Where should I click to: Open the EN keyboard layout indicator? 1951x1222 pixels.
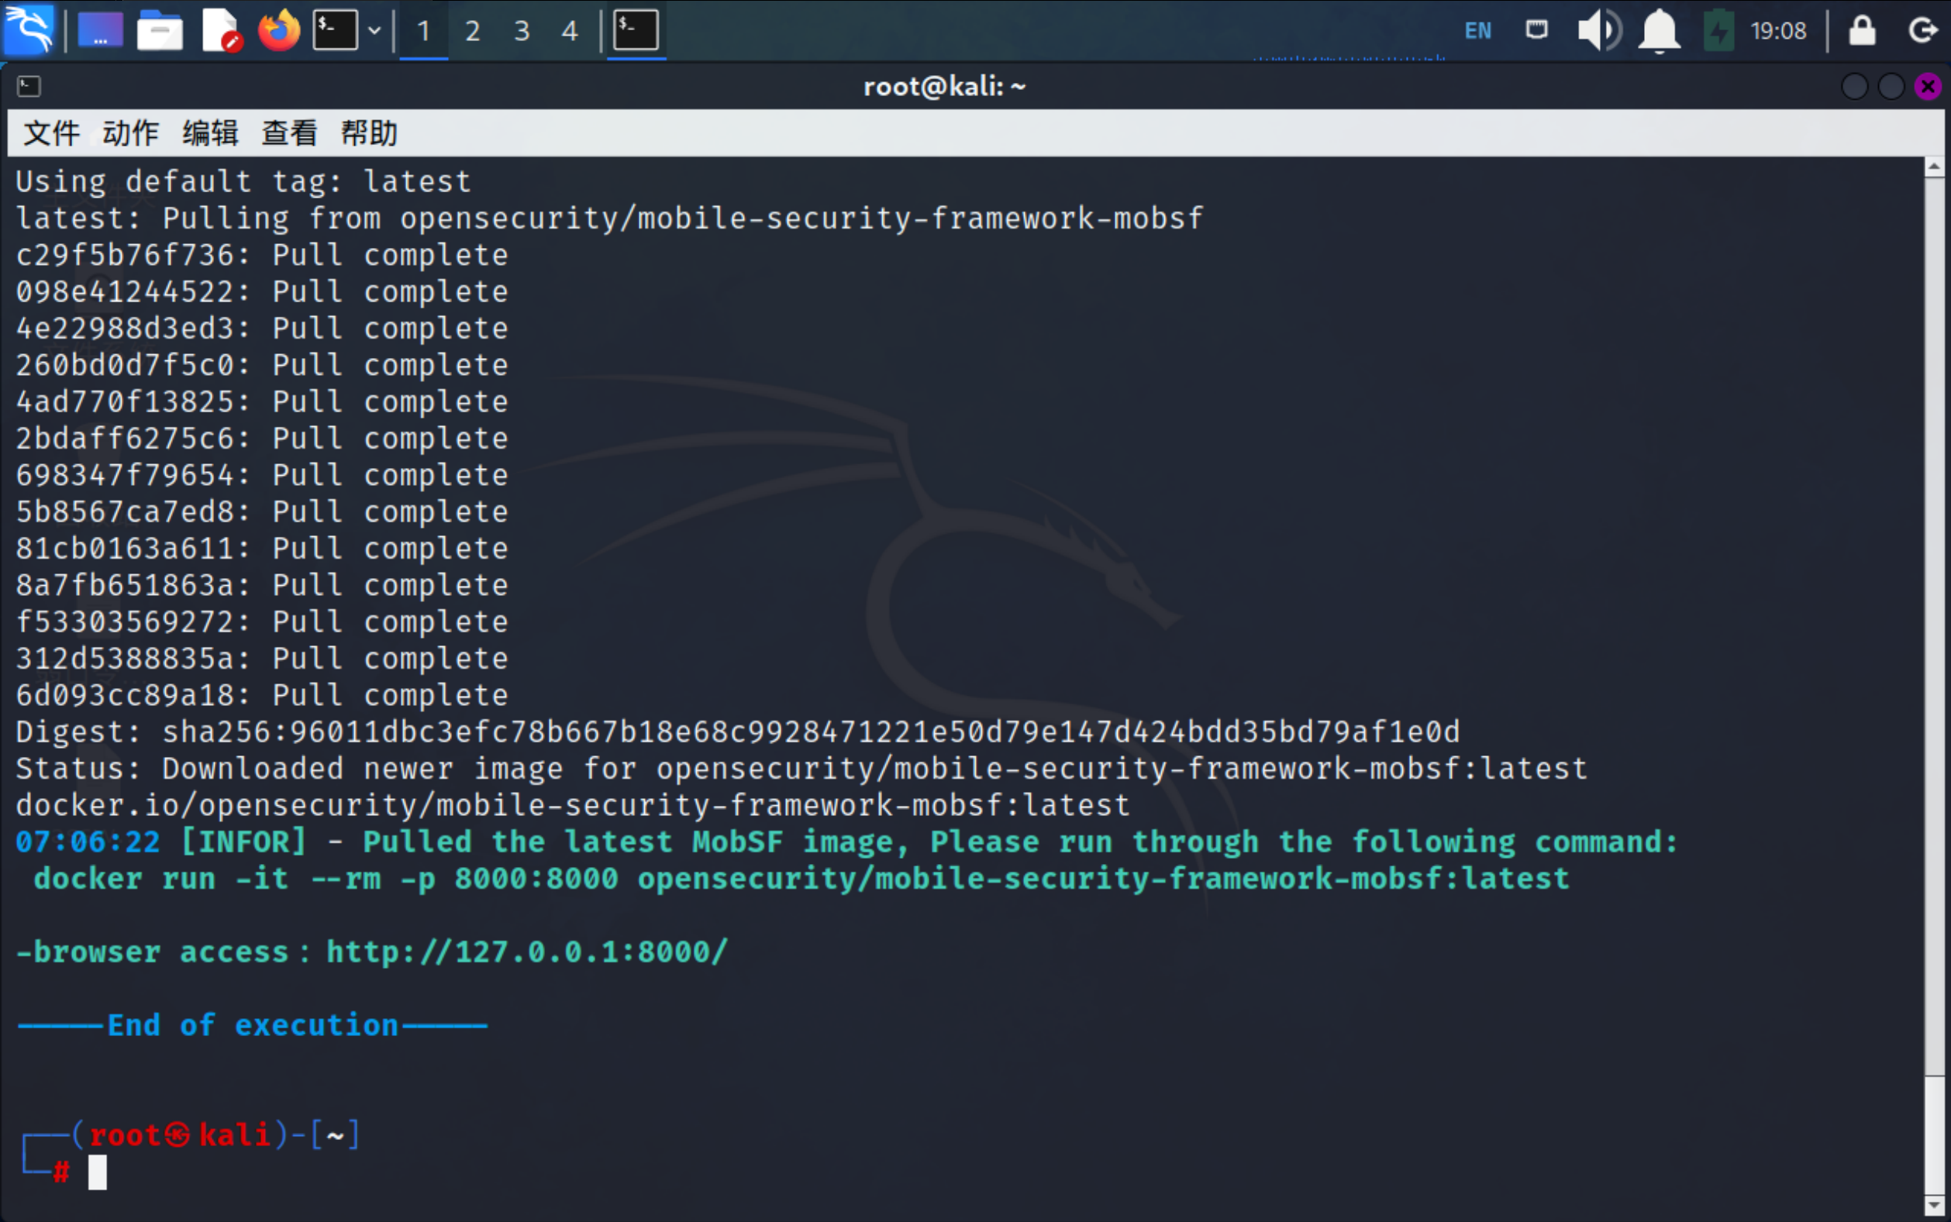1477,31
